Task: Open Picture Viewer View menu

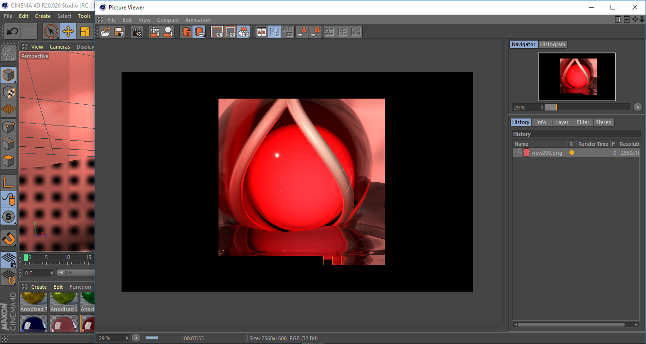Action: click(144, 20)
